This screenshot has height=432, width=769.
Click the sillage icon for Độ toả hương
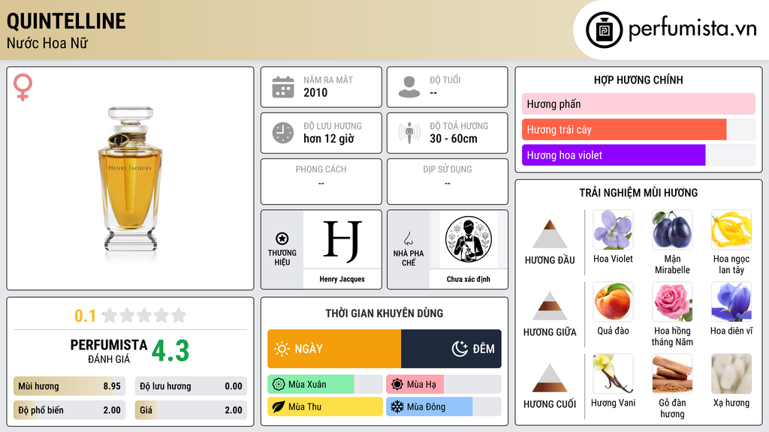pyautogui.click(x=409, y=133)
